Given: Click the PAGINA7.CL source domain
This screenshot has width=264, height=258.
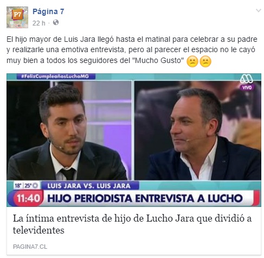Looking at the screenshot, I should pos(30,247).
